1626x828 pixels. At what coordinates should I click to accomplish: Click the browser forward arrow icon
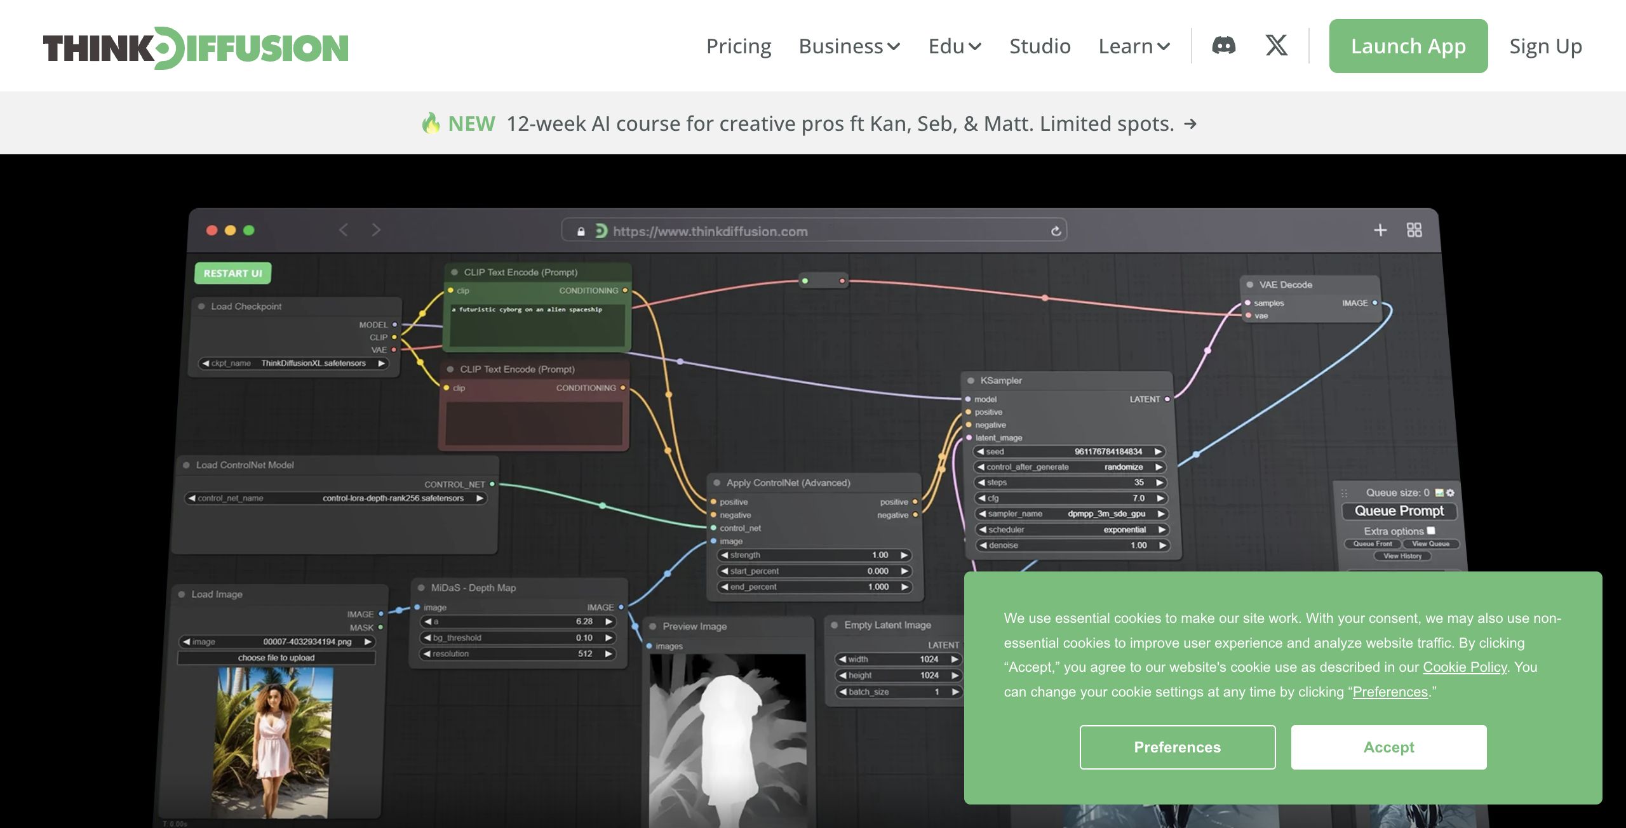click(x=376, y=230)
